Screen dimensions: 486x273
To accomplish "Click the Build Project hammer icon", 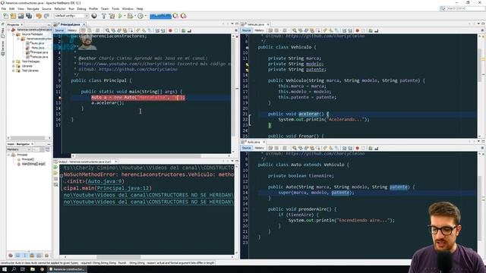I will click(104, 16).
